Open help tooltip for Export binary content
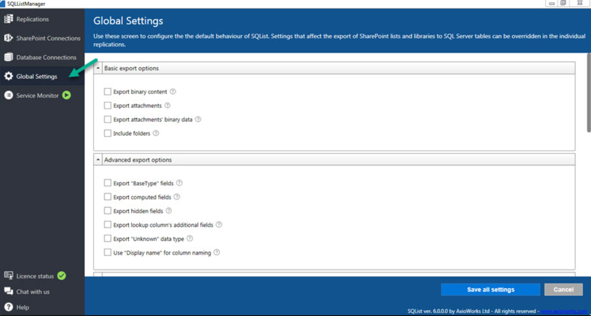The width and height of the screenshot is (591, 316). pyautogui.click(x=173, y=92)
